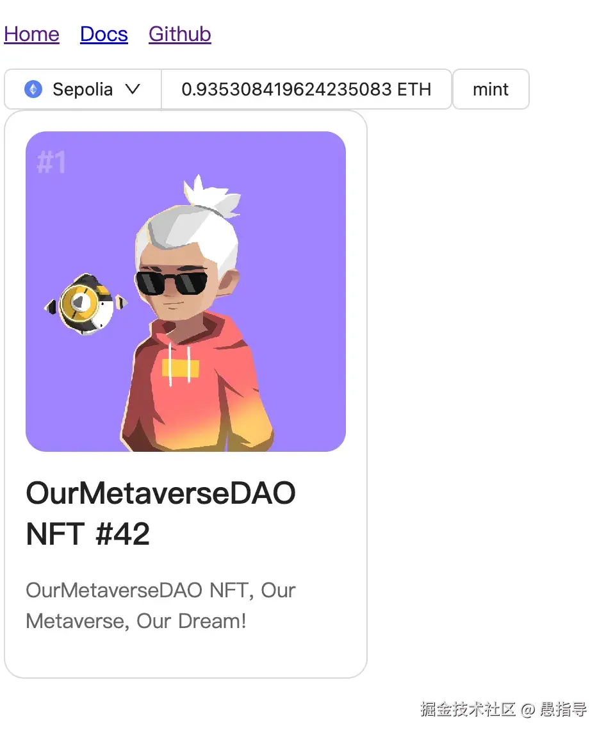Click the ETH balance display
The width and height of the screenshot is (606, 737).
click(306, 89)
